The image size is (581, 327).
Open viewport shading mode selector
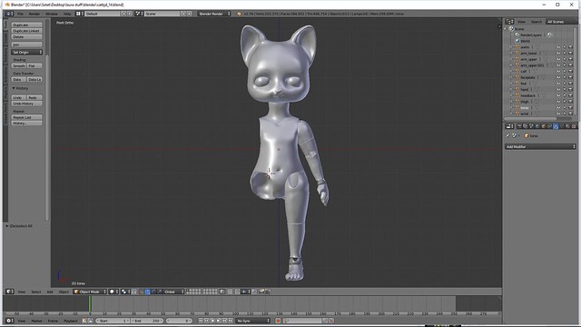tap(113, 292)
